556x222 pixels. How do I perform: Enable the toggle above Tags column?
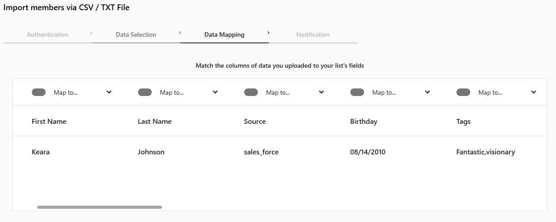[464, 92]
